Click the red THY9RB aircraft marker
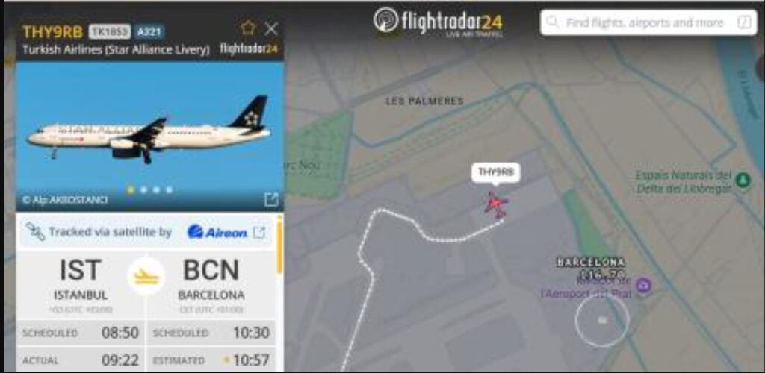 496,204
